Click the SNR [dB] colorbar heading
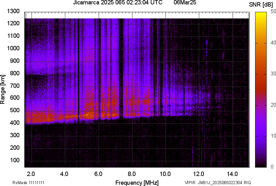Image resolution: width=276 pixels, height=186 pixels. click(261, 5)
